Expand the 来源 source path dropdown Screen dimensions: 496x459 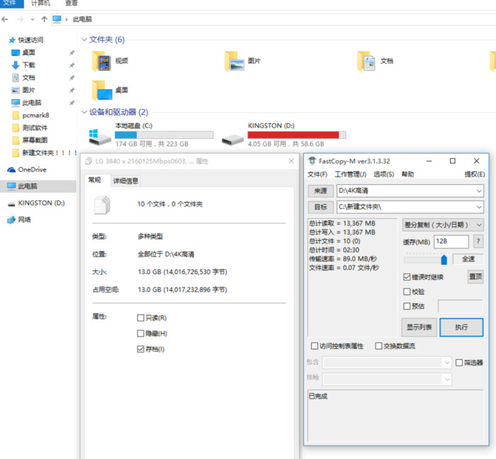coord(479,191)
